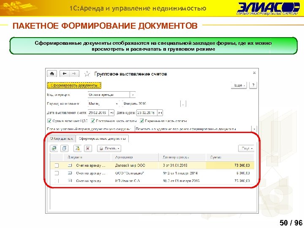Click the Сформировать документы button
Image resolution: width=304 pixels, height=228 pixels.
74,85
